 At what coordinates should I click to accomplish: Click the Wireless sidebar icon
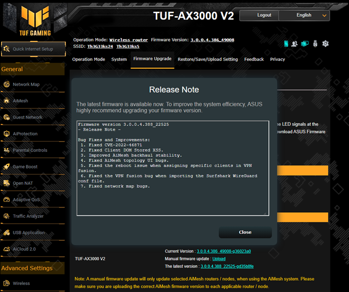6,283
